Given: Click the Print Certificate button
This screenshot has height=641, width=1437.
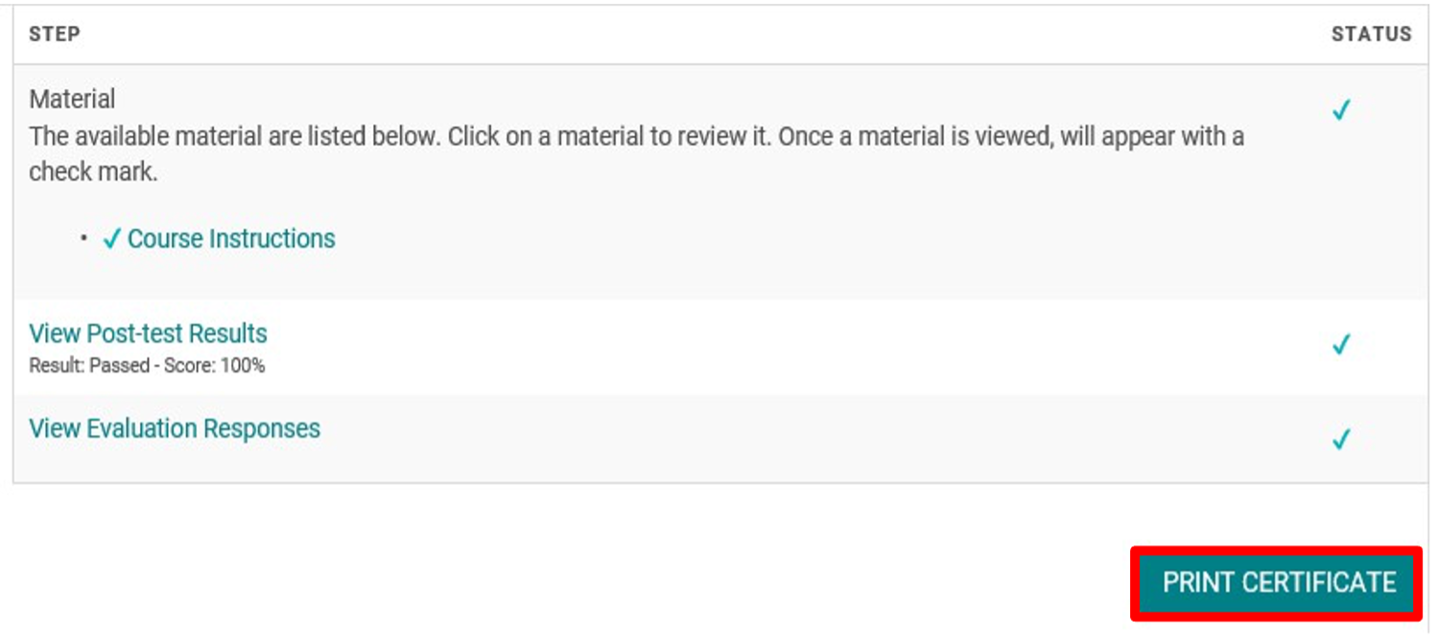Looking at the screenshot, I should click(x=1278, y=583).
